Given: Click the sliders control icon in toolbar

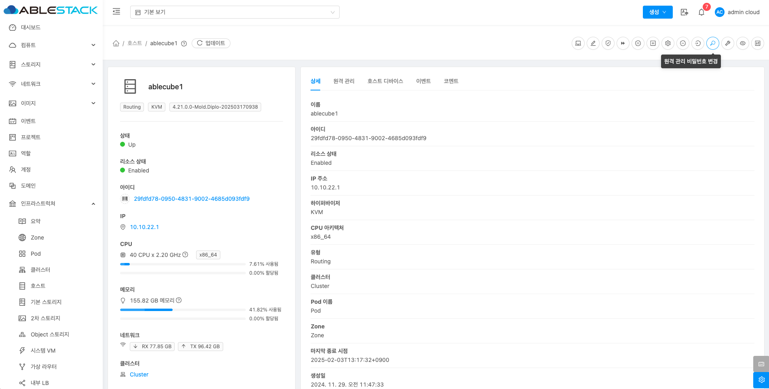Looking at the screenshot, I should pos(758,43).
